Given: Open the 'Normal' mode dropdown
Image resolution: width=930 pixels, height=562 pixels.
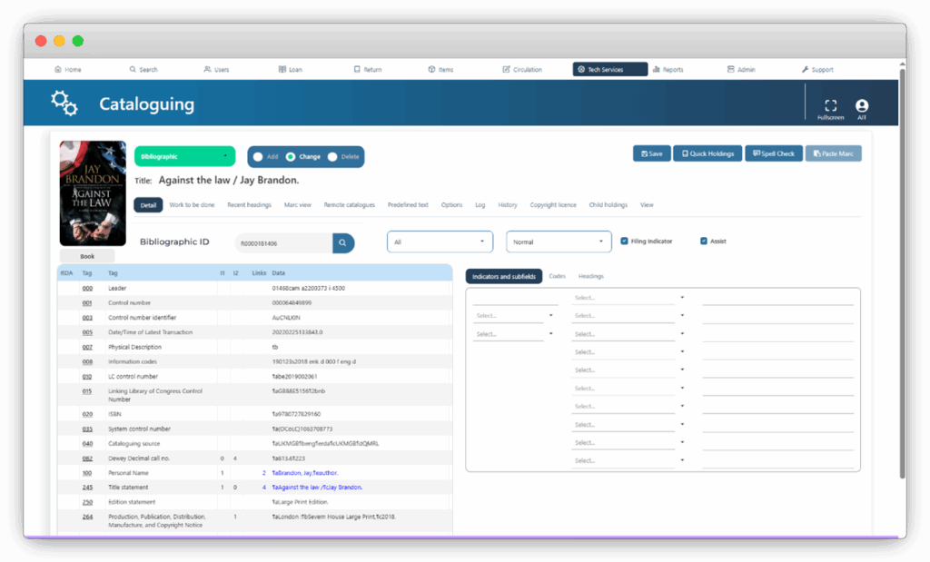Looking at the screenshot, I should [x=559, y=242].
